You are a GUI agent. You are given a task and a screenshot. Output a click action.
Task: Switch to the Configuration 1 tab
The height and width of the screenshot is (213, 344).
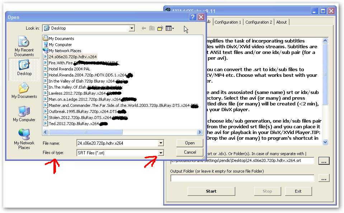pyautogui.click(x=228, y=22)
